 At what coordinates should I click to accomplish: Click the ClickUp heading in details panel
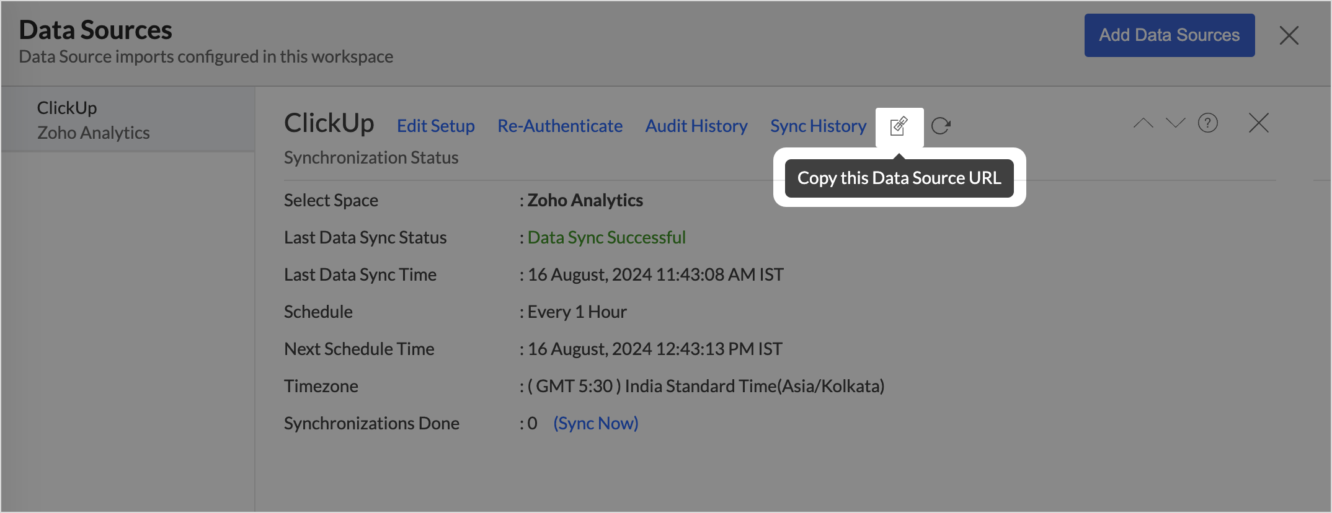point(329,123)
